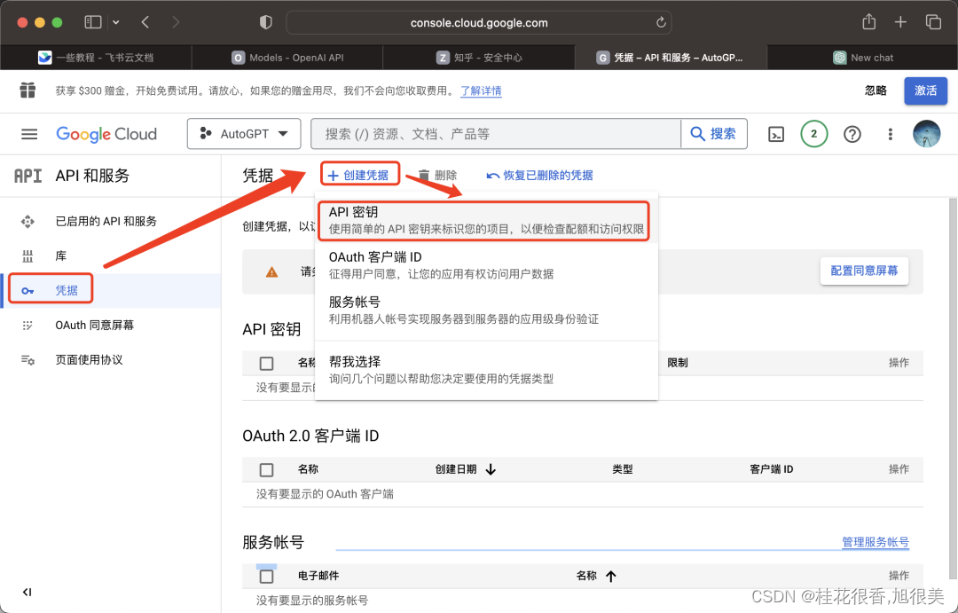Tick the select-all checkbox in API 密钥 table
958x613 pixels.
coord(266,364)
